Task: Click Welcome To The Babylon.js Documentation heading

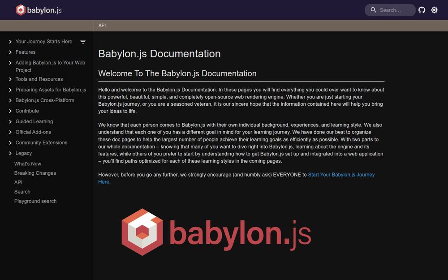Action: click(x=177, y=73)
